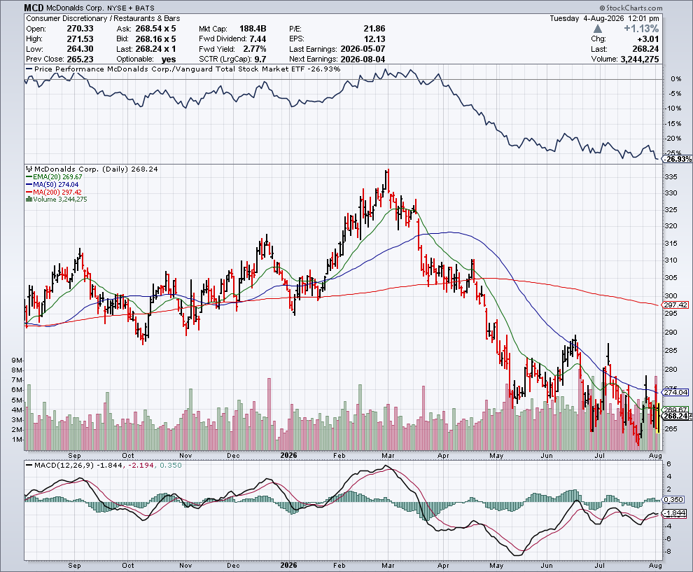Click the 0% performance axis label
The image size is (693, 572).
click(675, 79)
